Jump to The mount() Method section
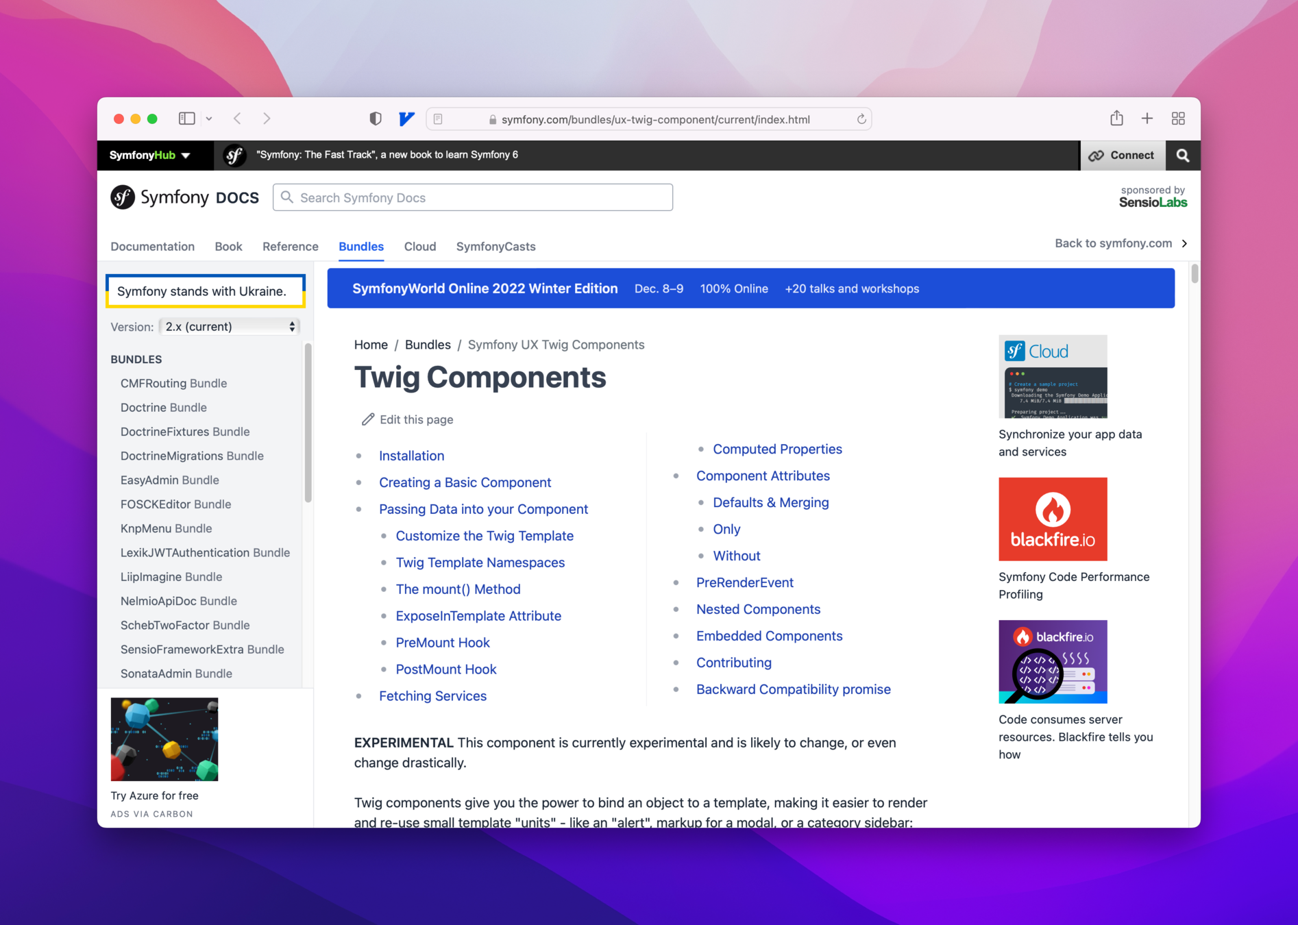Image resolution: width=1298 pixels, height=925 pixels. tap(458, 589)
